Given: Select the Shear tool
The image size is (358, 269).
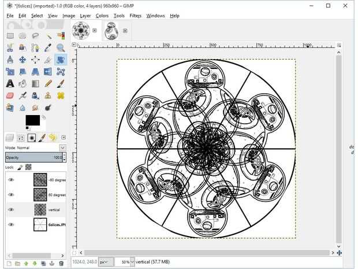Looking at the screenshot, I should pyautogui.click(x=23, y=72).
